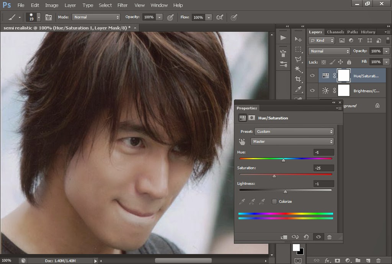The image size is (392, 264).
Task: Switch to the Channels tab
Action: point(335,32)
